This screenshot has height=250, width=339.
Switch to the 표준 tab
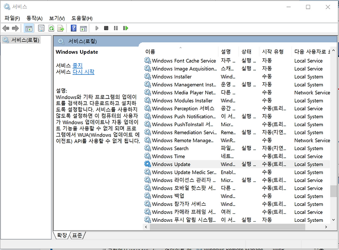point(77,235)
